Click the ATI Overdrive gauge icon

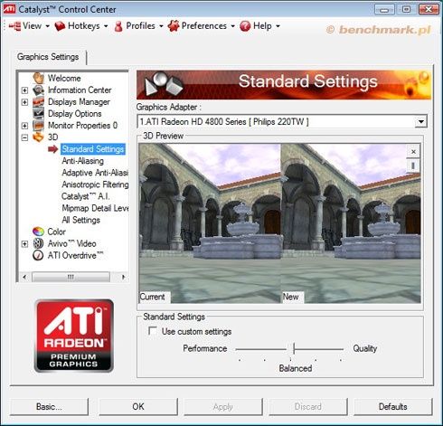pos(38,255)
